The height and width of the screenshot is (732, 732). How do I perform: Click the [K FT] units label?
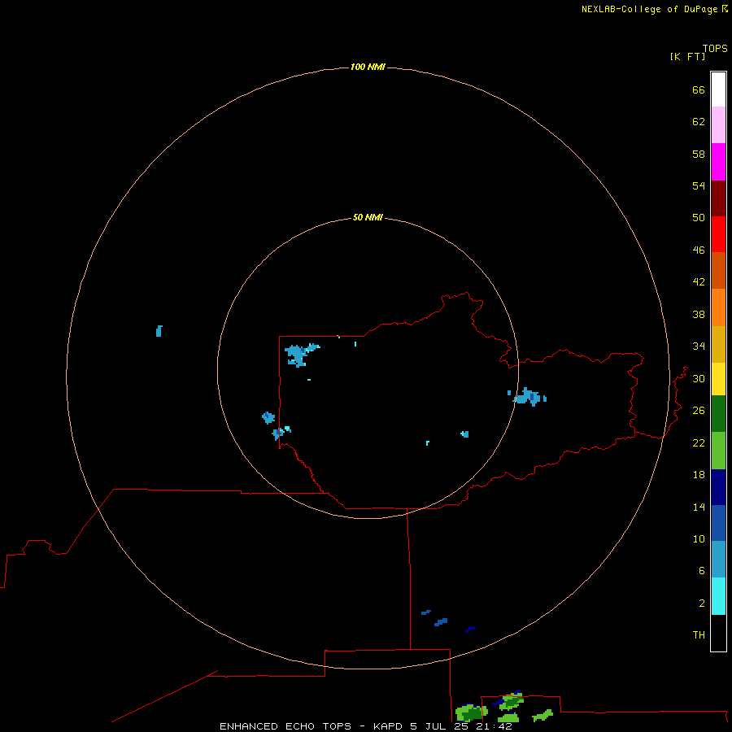pyautogui.click(x=687, y=57)
